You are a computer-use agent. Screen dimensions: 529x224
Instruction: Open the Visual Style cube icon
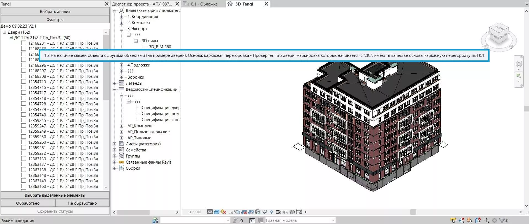[217, 212]
